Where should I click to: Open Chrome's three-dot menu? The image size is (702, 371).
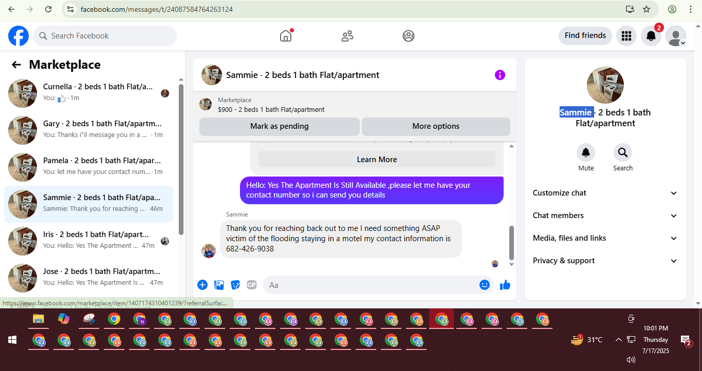[x=690, y=9]
